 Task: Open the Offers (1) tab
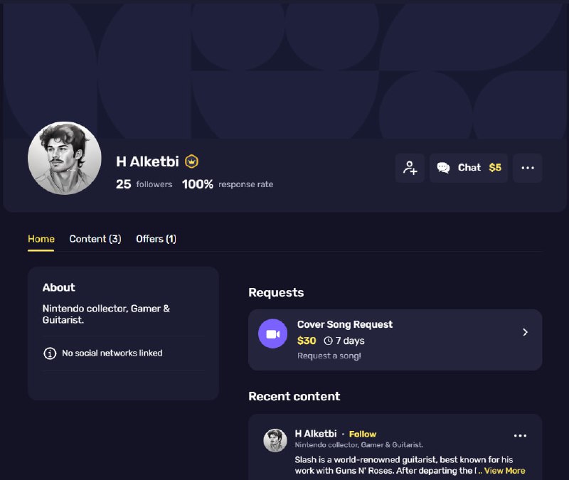click(x=156, y=239)
